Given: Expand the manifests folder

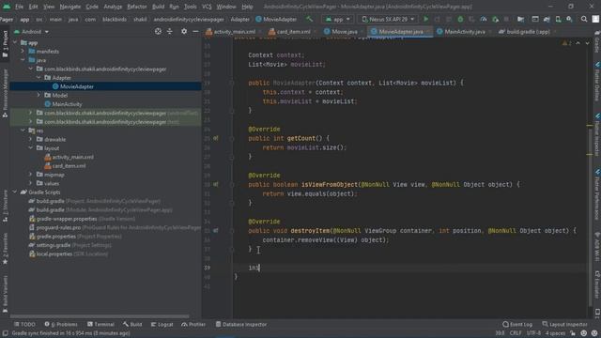Looking at the screenshot, I should [23, 51].
